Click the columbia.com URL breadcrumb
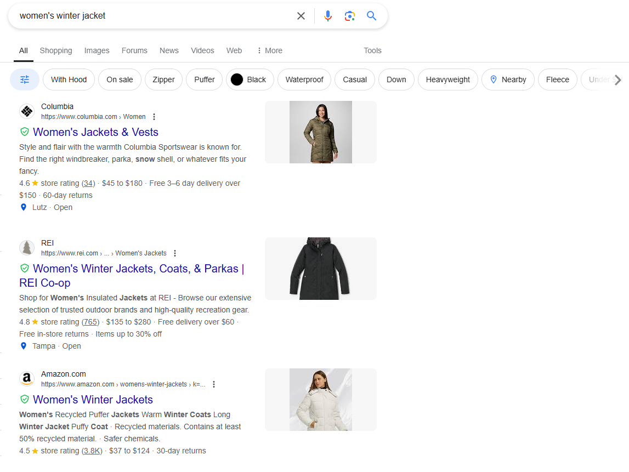 coord(93,117)
